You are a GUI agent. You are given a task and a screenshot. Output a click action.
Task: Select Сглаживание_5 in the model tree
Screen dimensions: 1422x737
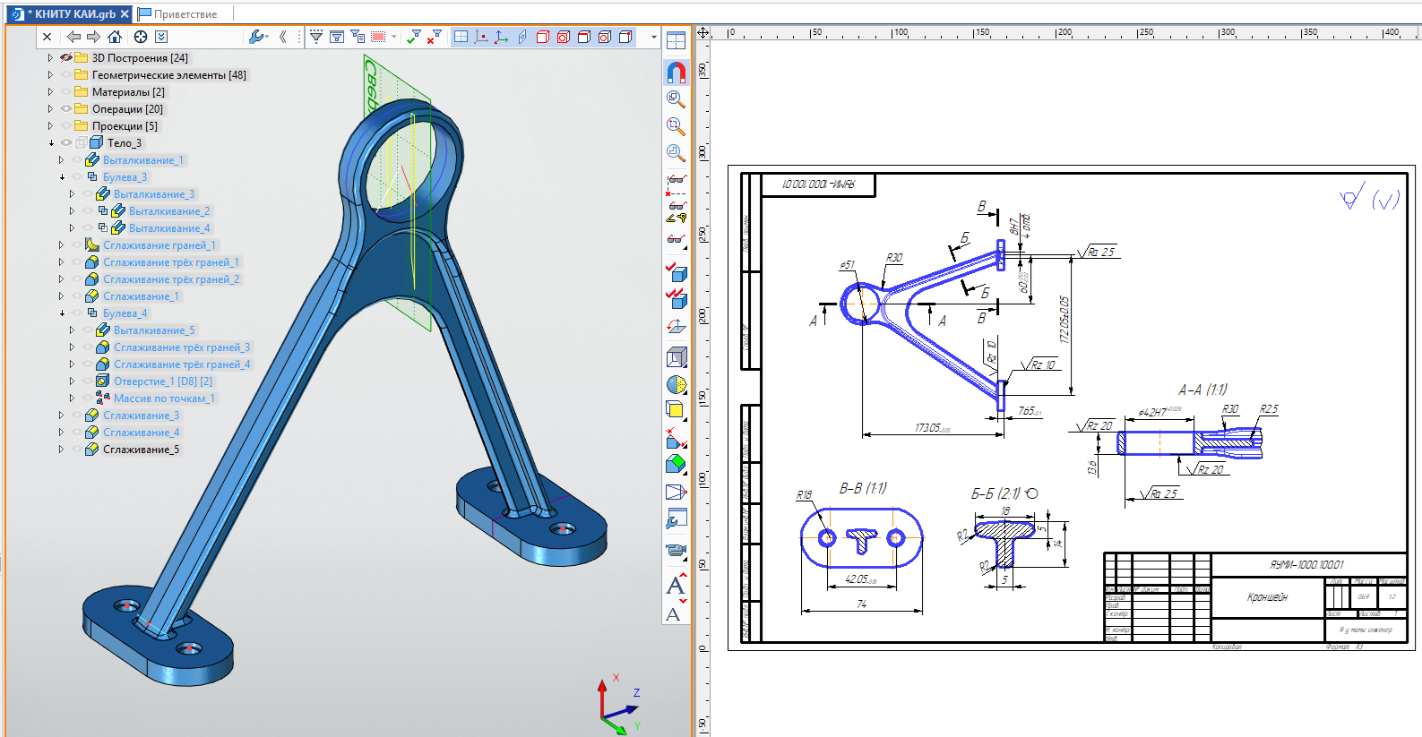tap(141, 450)
